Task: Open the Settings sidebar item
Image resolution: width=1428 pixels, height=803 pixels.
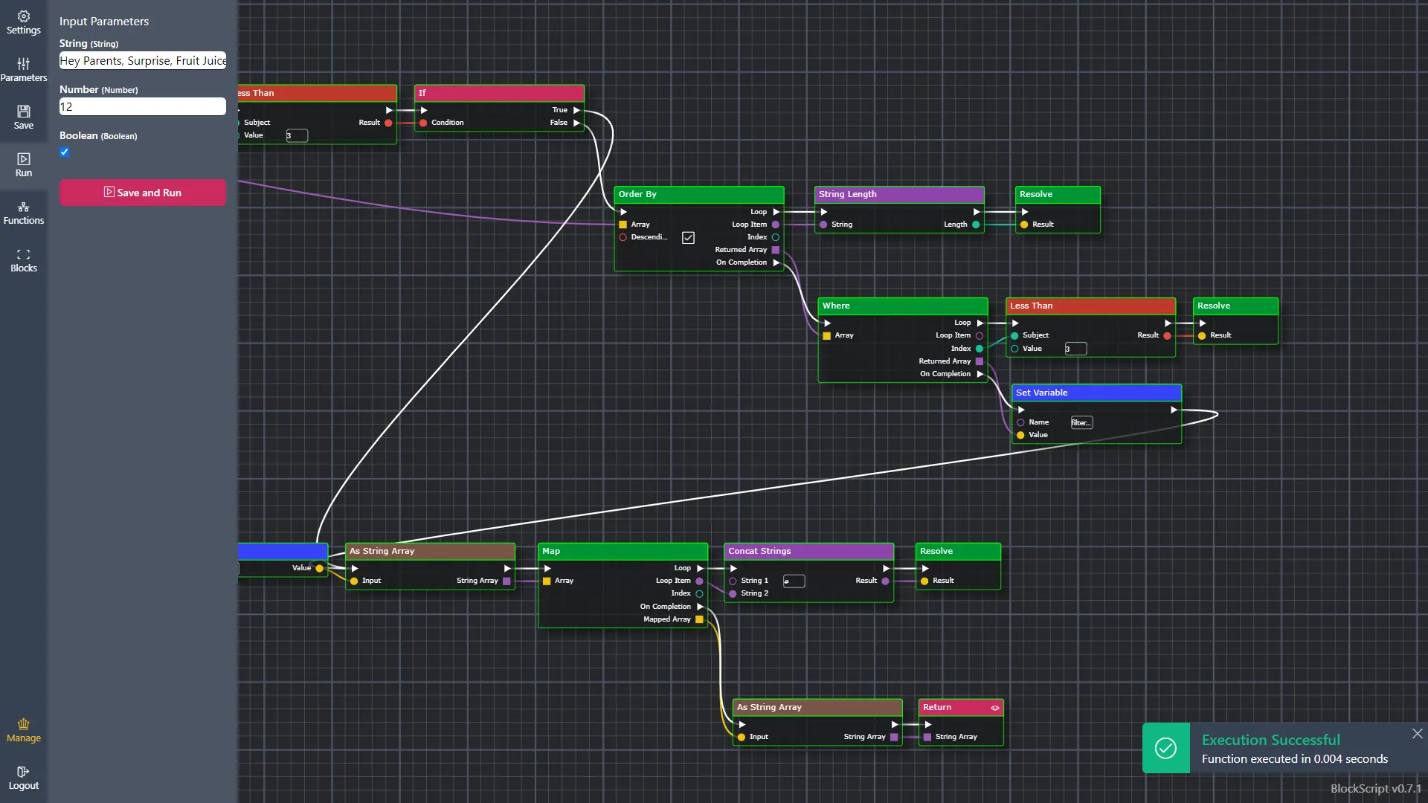Action: pos(24,22)
